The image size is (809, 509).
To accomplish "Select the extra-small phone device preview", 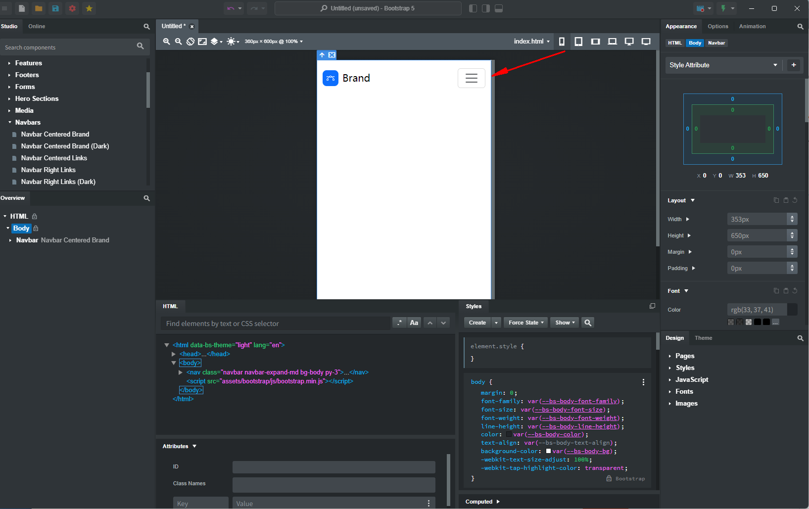I will [x=562, y=42].
